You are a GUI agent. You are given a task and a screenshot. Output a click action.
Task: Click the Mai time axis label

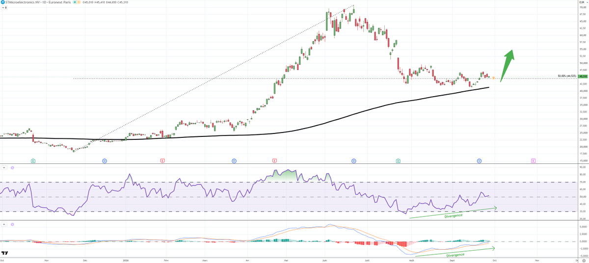pyautogui.click(x=286, y=261)
